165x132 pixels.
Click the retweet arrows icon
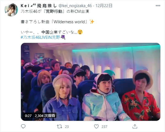point(59,127)
